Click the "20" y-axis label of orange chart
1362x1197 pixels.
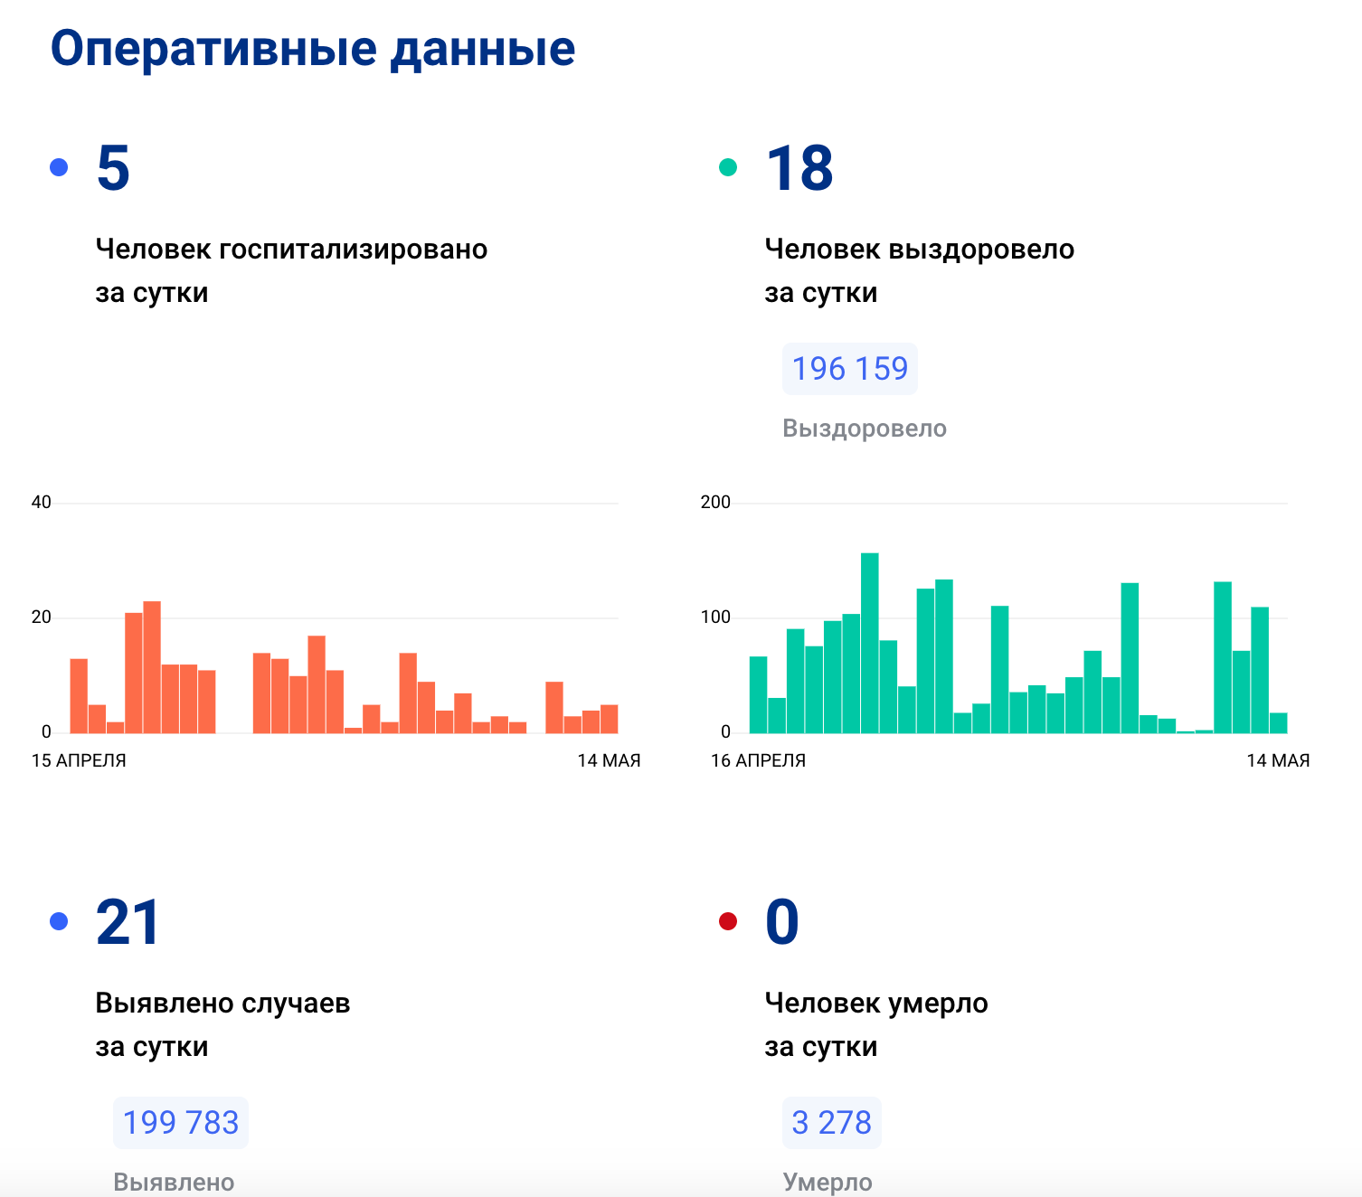tap(42, 617)
